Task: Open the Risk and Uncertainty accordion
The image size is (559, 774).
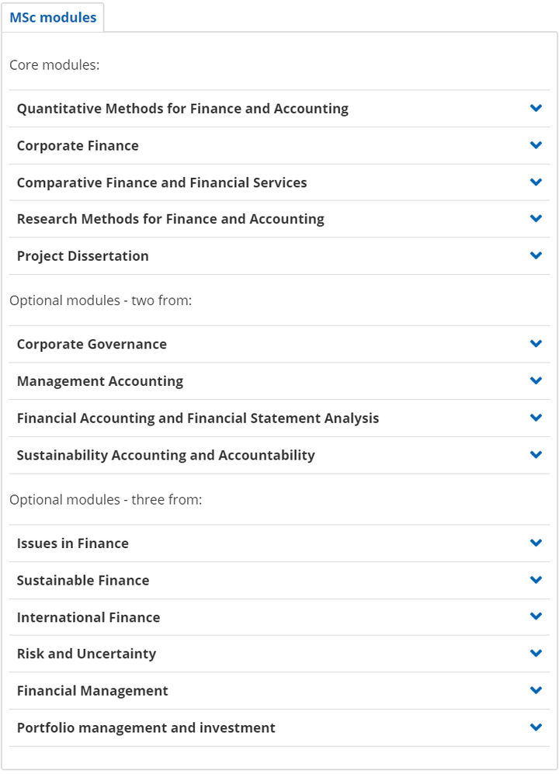Action: coord(279,654)
